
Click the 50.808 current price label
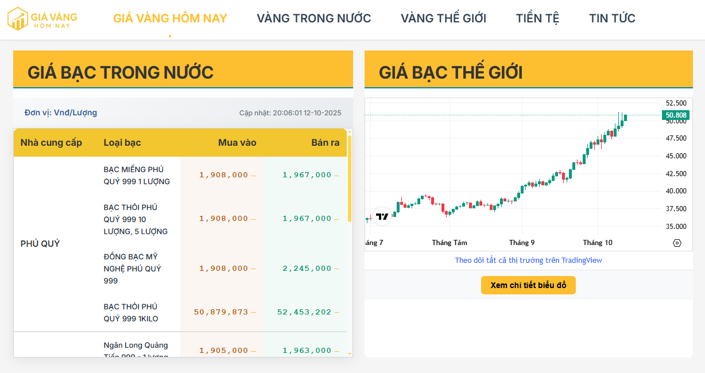tap(676, 115)
